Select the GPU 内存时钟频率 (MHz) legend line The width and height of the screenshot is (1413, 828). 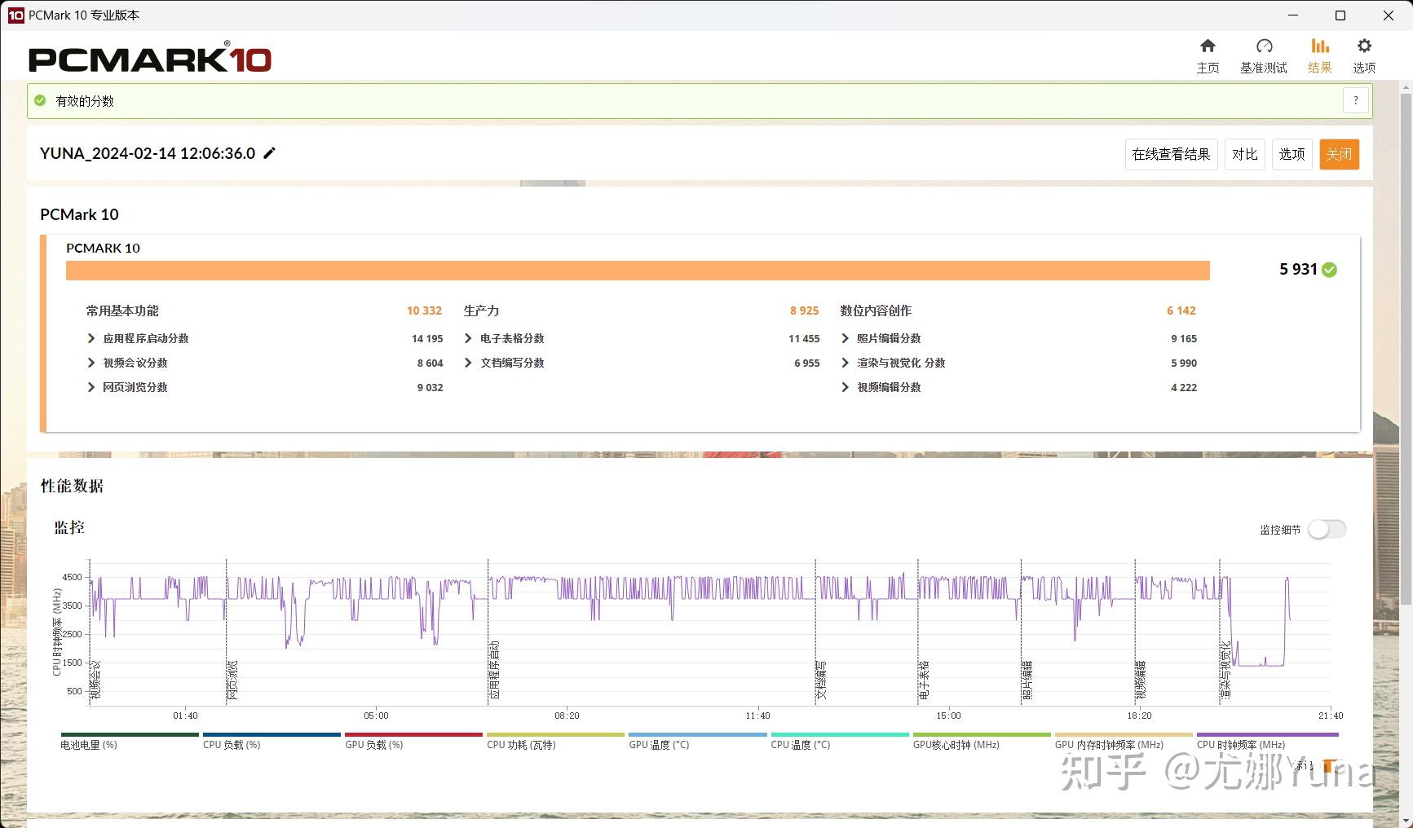[1124, 740]
